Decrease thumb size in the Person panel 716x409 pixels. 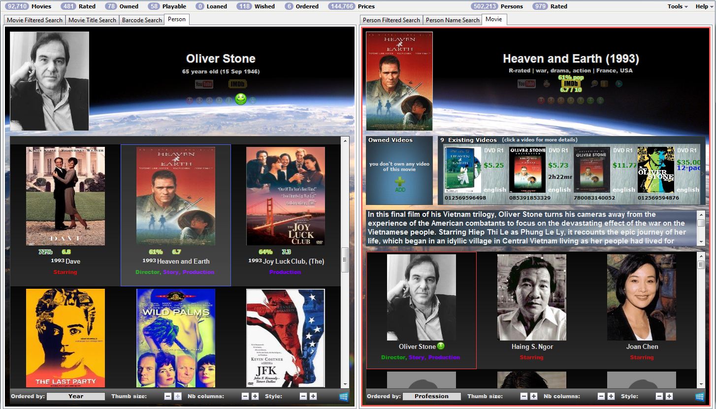coord(168,396)
